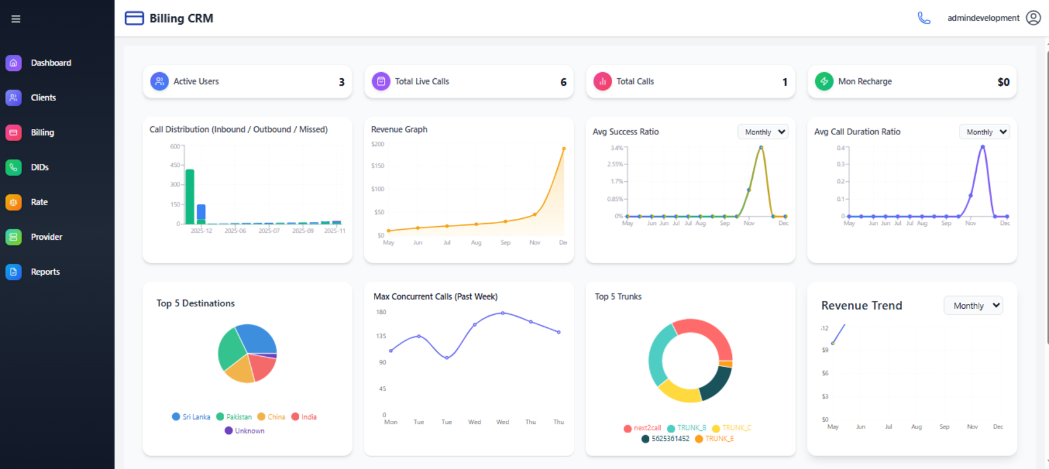Screen dimensions: 1049x469
Task: Click the Active Users card icon
Action: [x=159, y=81]
